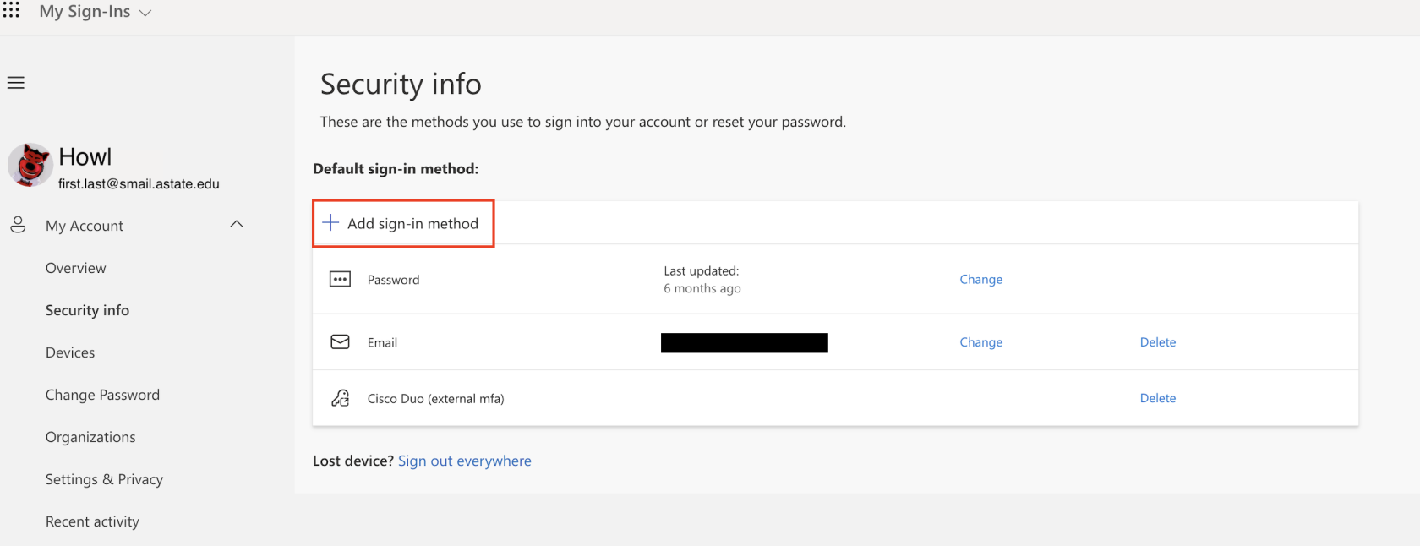Click the My Sign-Ins title

click(85, 12)
